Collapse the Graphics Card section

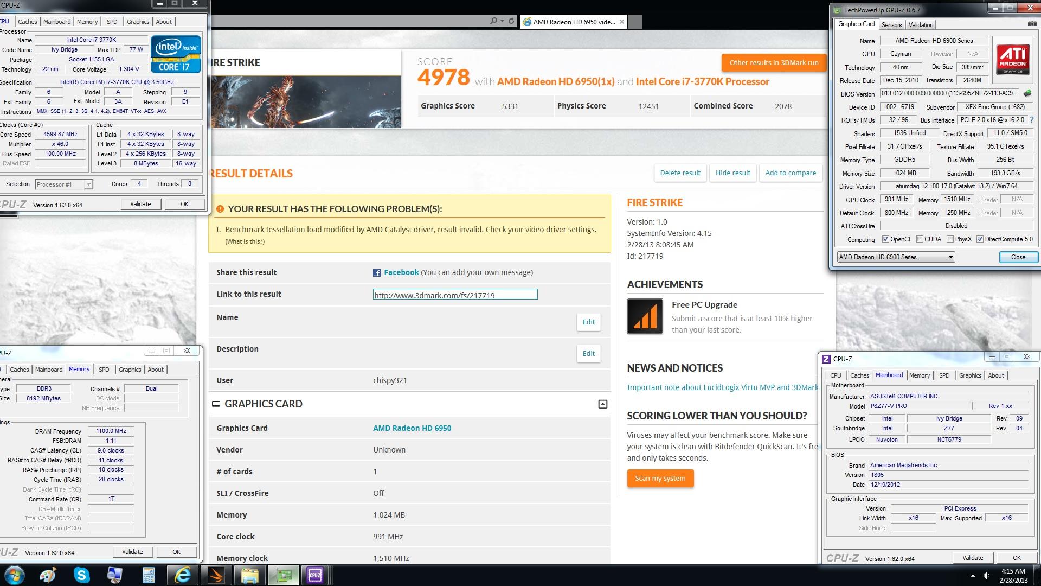[602, 404]
